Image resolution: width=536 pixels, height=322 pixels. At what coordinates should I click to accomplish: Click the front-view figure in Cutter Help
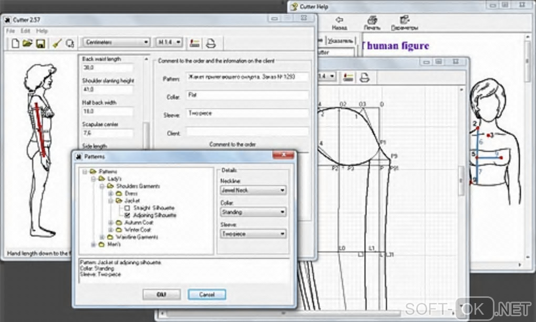(x=495, y=142)
